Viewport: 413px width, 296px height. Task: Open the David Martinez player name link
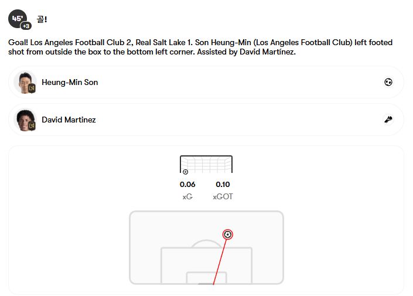(x=69, y=120)
